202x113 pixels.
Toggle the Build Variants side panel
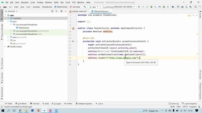(2, 93)
